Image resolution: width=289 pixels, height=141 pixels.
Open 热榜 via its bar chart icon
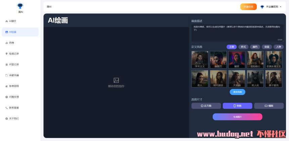7,43
